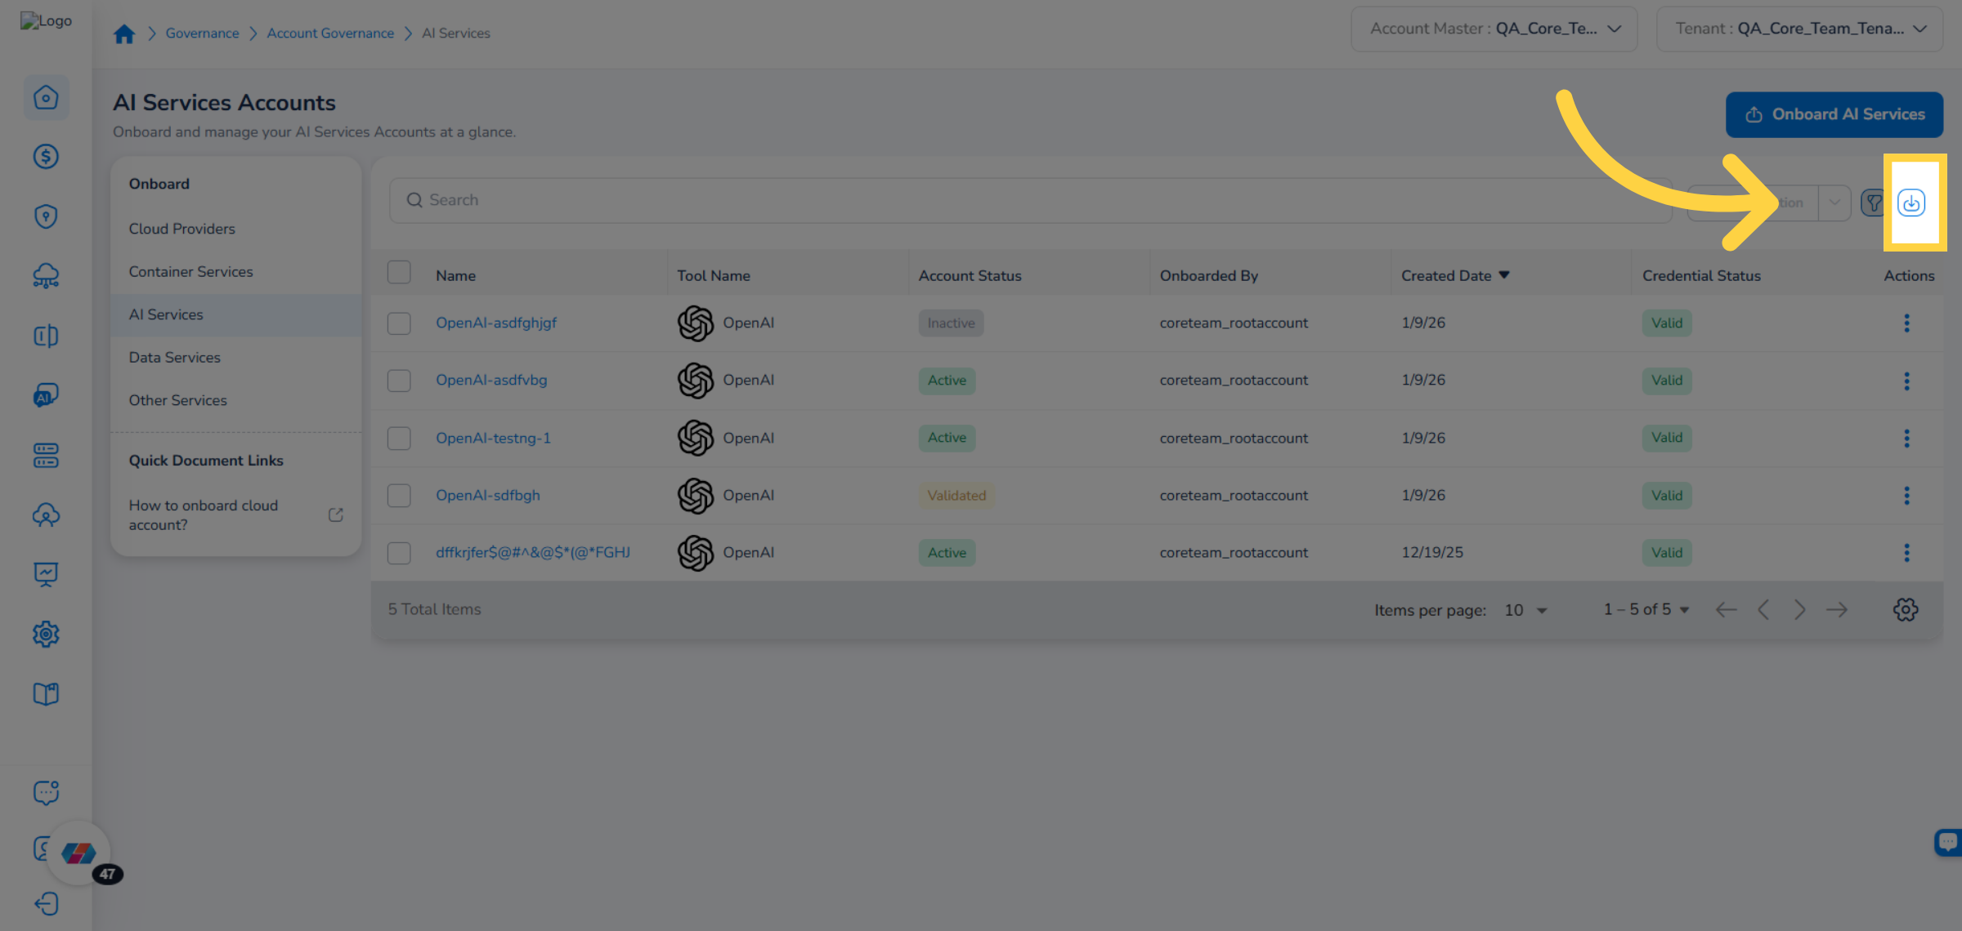Open actions menu for OpenAI-asdfghjgf row
The image size is (1962, 931).
[1906, 323]
